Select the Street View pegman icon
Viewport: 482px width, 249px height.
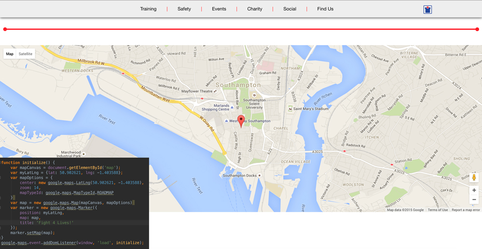click(x=474, y=178)
